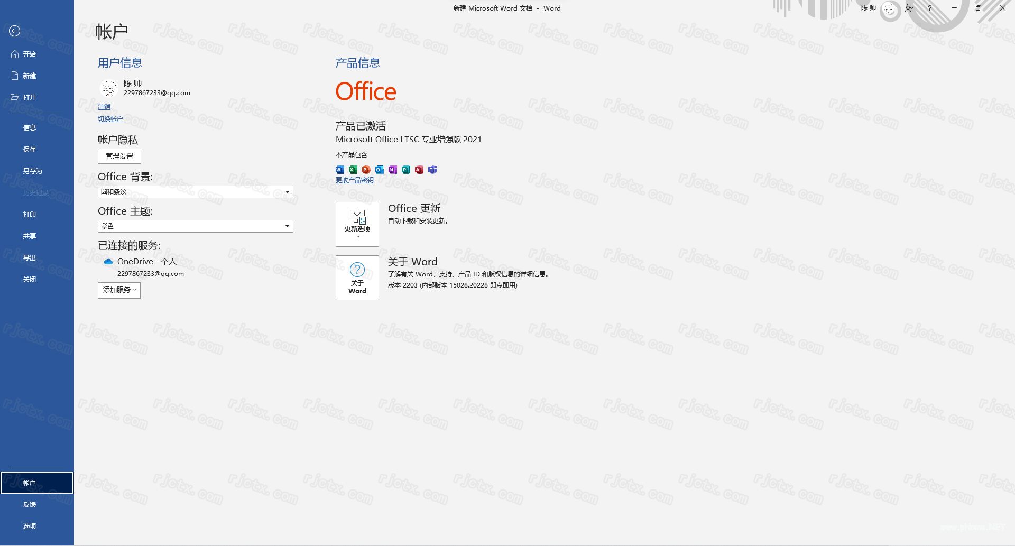Click the 更改产品密钥 link

pyautogui.click(x=354, y=180)
